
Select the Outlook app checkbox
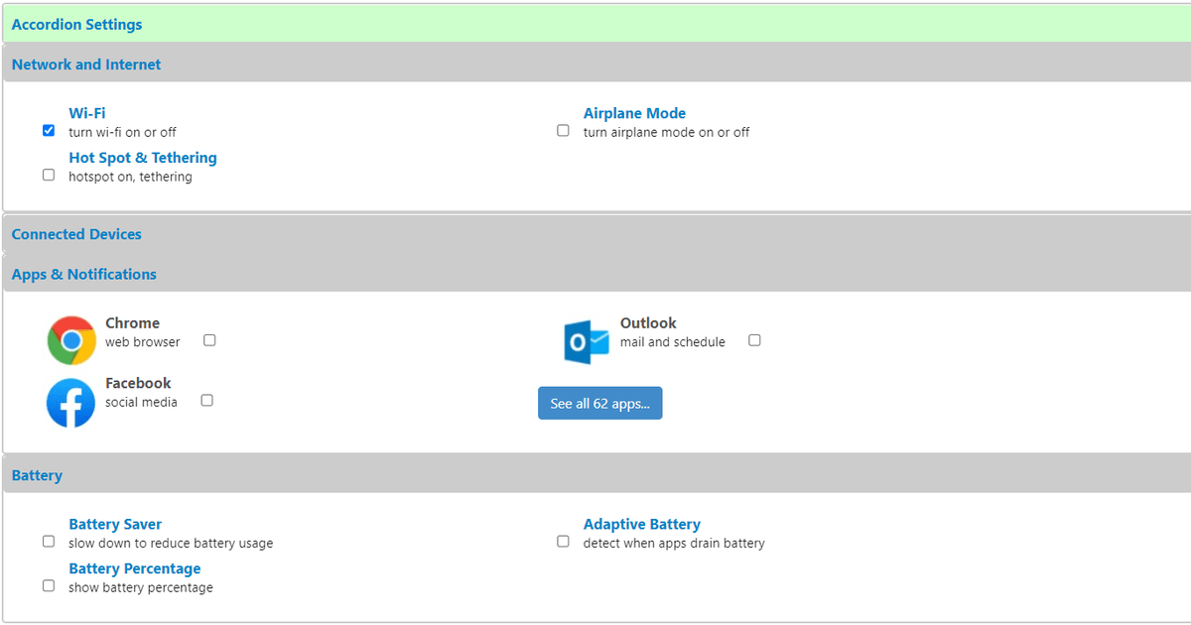tap(754, 340)
